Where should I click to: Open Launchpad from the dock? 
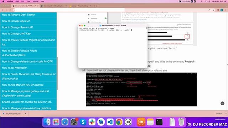pyautogui.click(x=56, y=122)
